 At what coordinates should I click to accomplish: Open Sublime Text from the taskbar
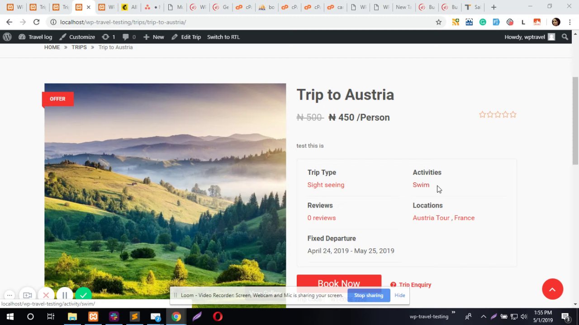point(134,316)
